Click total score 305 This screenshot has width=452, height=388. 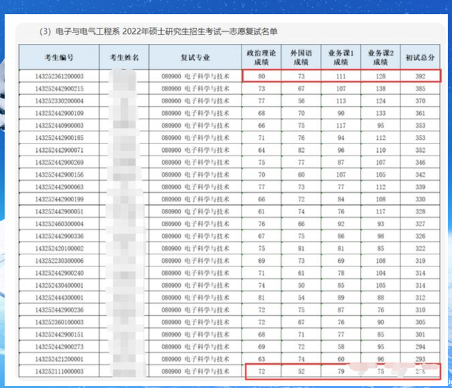click(420, 322)
